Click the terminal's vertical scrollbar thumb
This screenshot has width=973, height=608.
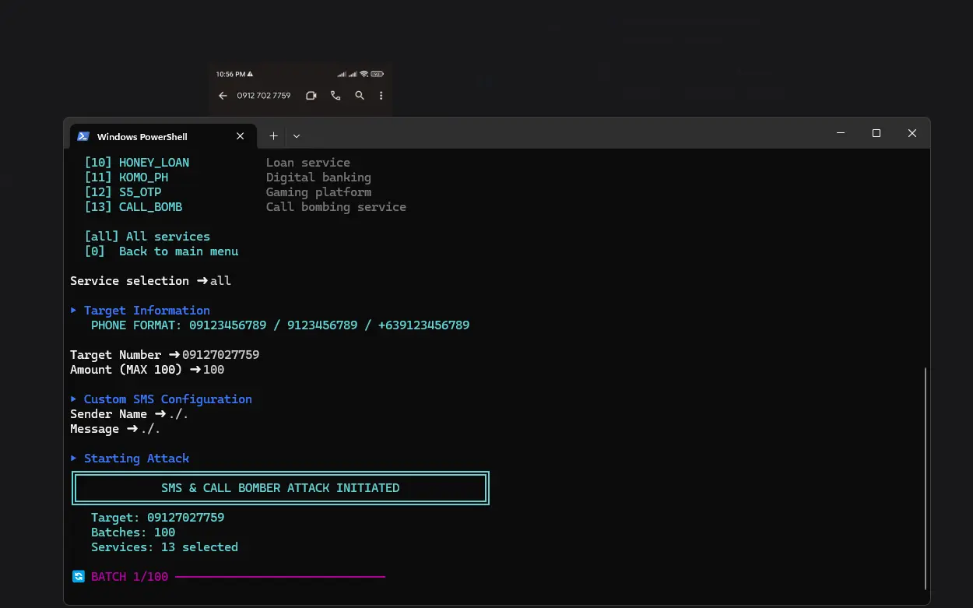(x=925, y=478)
